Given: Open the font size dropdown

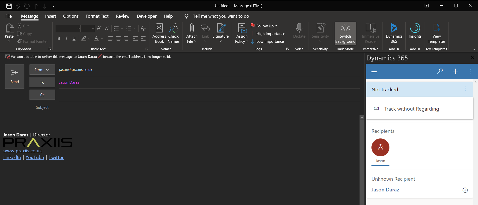Looking at the screenshot, I should [93, 28].
